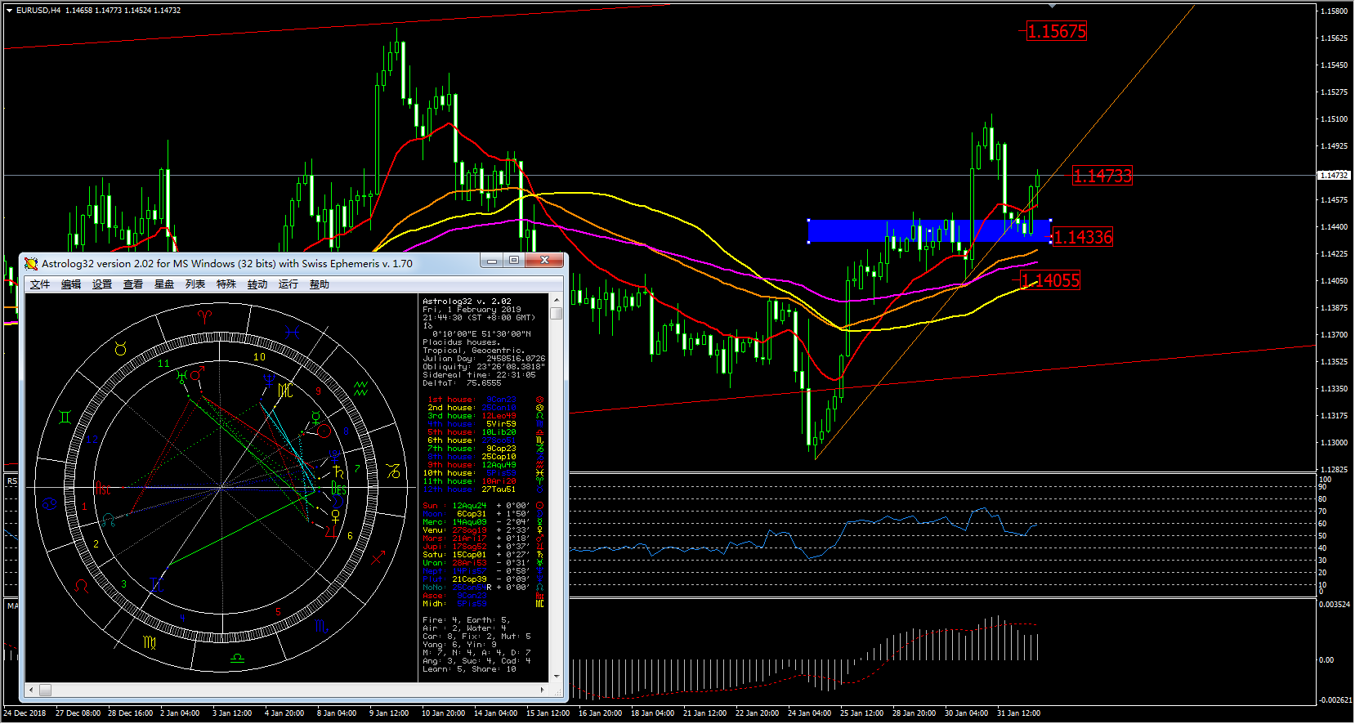
Task: Click the red Aries glyph on the zodiac wheel
Action: tap(204, 315)
